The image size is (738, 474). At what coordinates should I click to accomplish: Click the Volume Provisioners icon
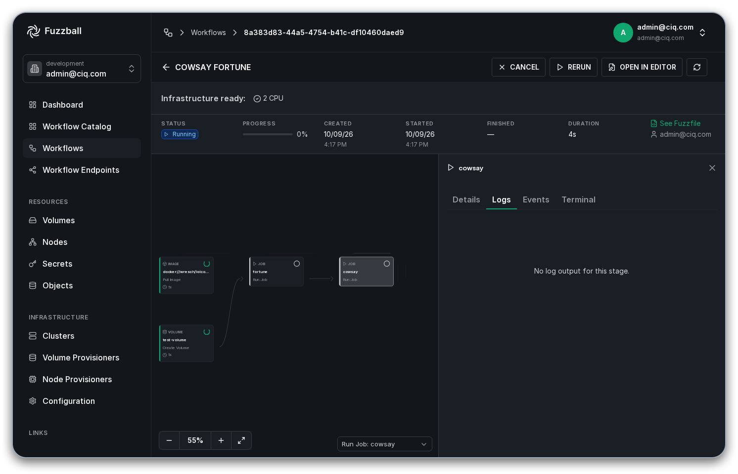[33, 357]
